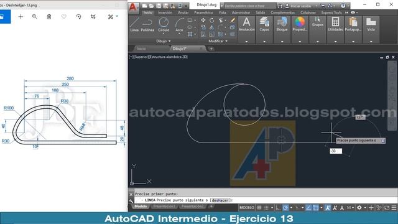Open the Propiedades color wheel panel

[300, 24]
